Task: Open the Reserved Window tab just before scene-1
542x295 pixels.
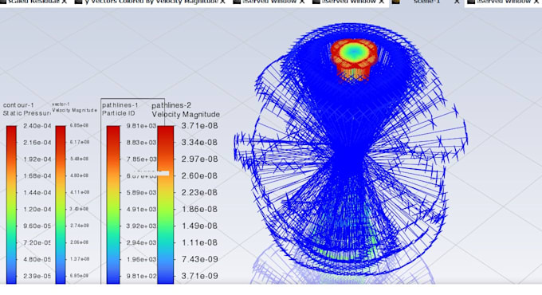Action: (x=349, y=2)
